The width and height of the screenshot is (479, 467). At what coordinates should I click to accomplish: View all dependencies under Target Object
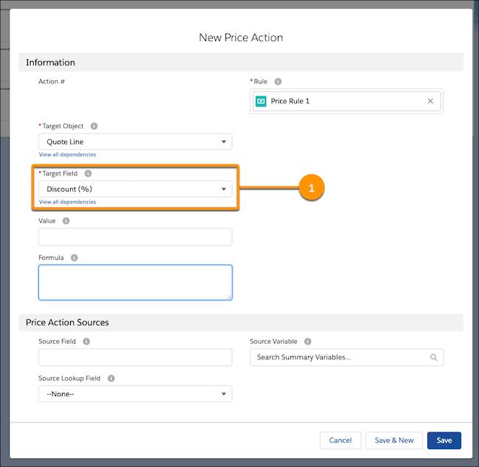click(x=67, y=155)
